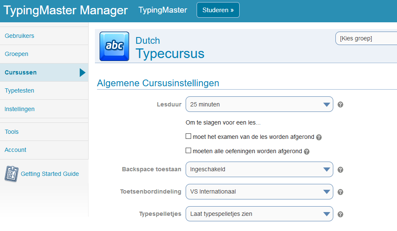Open Account in the sidebar
397x231 pixels.
click(44, 150)
